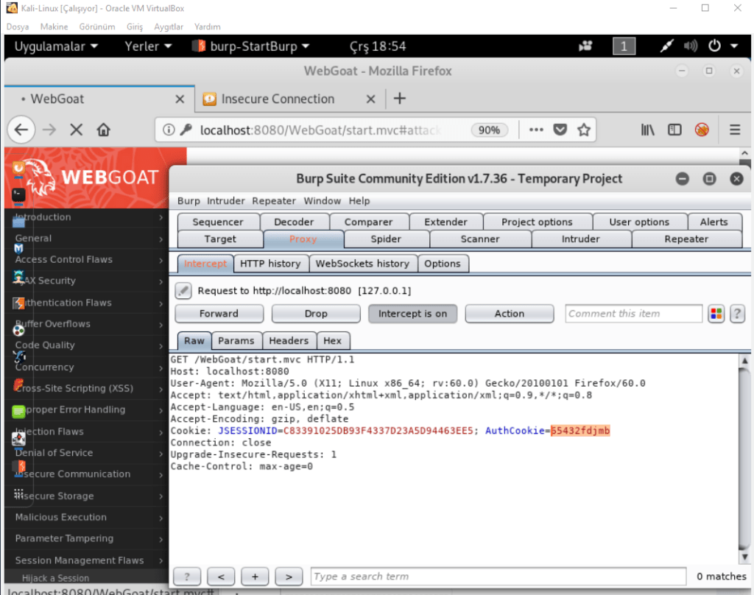Click the Burp help question mark icon
The height and width of the screenshot is (595, 754).
click(x=736, y=314)
